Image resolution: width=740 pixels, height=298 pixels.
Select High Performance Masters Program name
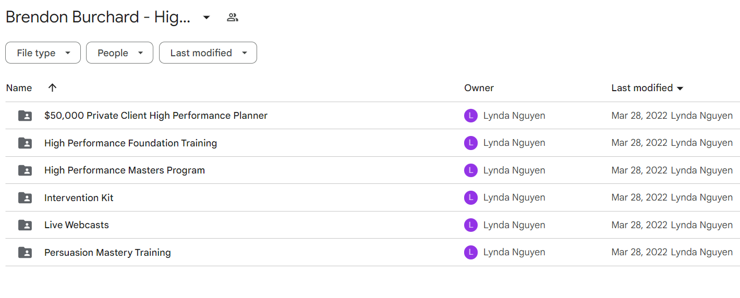point(125,170)
